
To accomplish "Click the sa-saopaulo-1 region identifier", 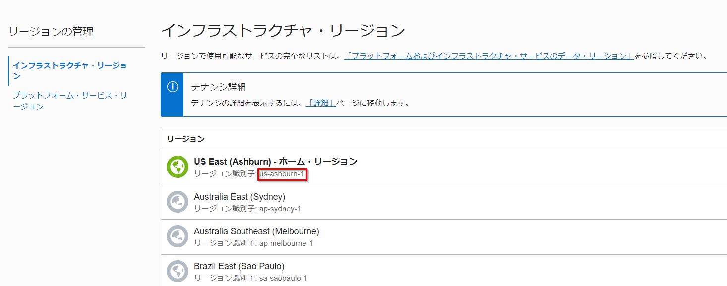I will [283, 278].
